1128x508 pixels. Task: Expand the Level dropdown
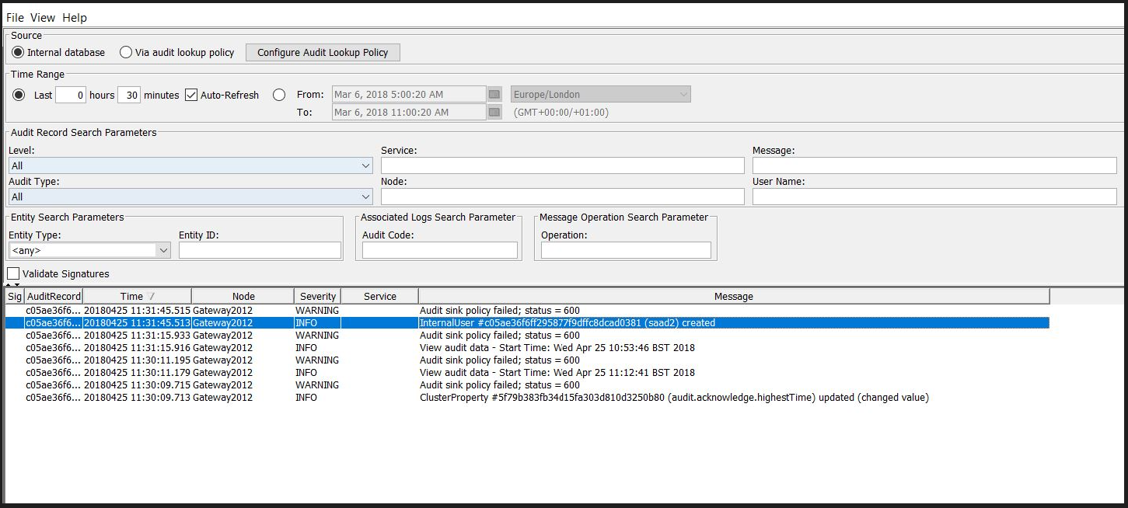[190, 165]
